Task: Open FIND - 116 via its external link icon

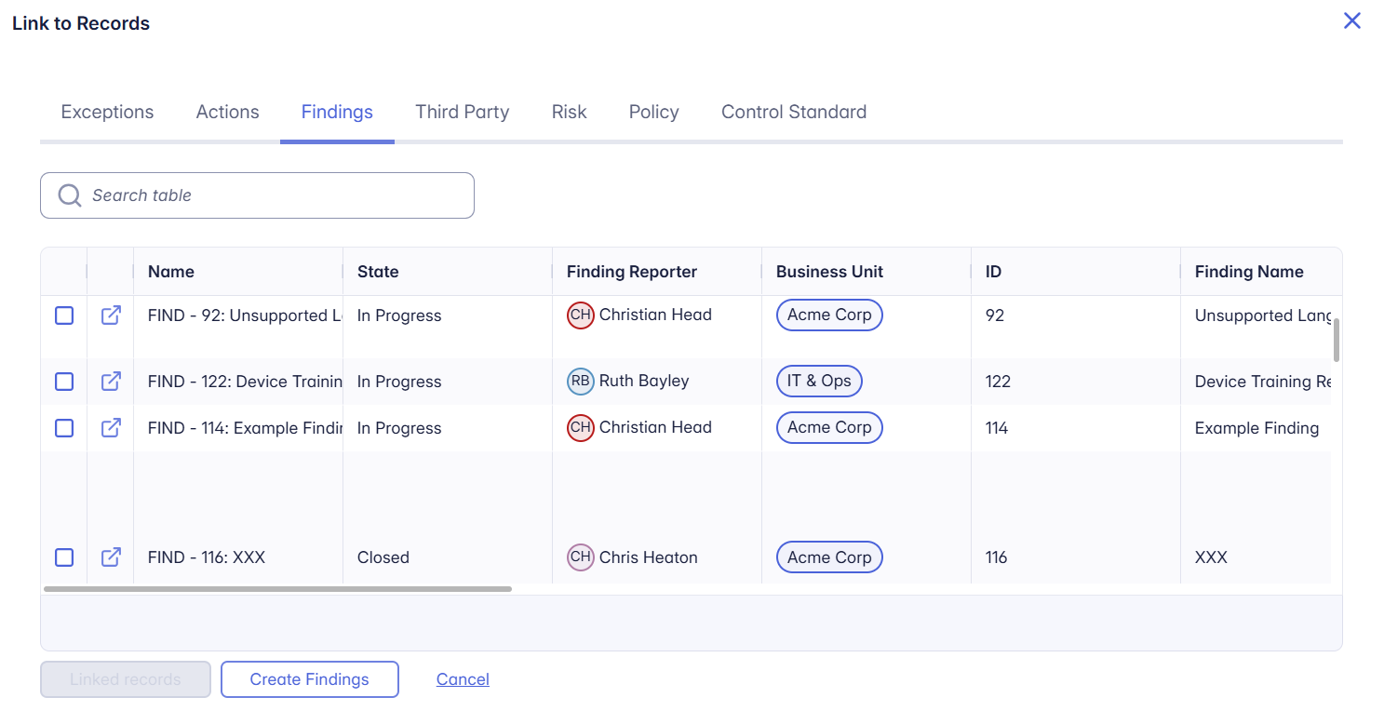Action: click(x=110, y=557)
